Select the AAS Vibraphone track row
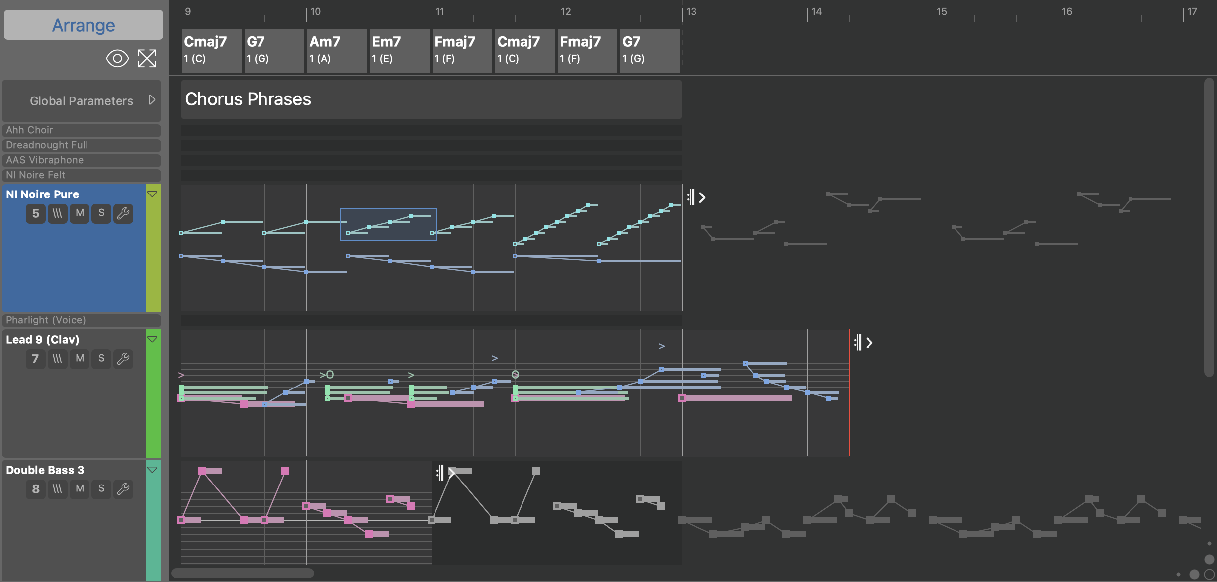Screen dimensions: 1217x582 [82, 160]
